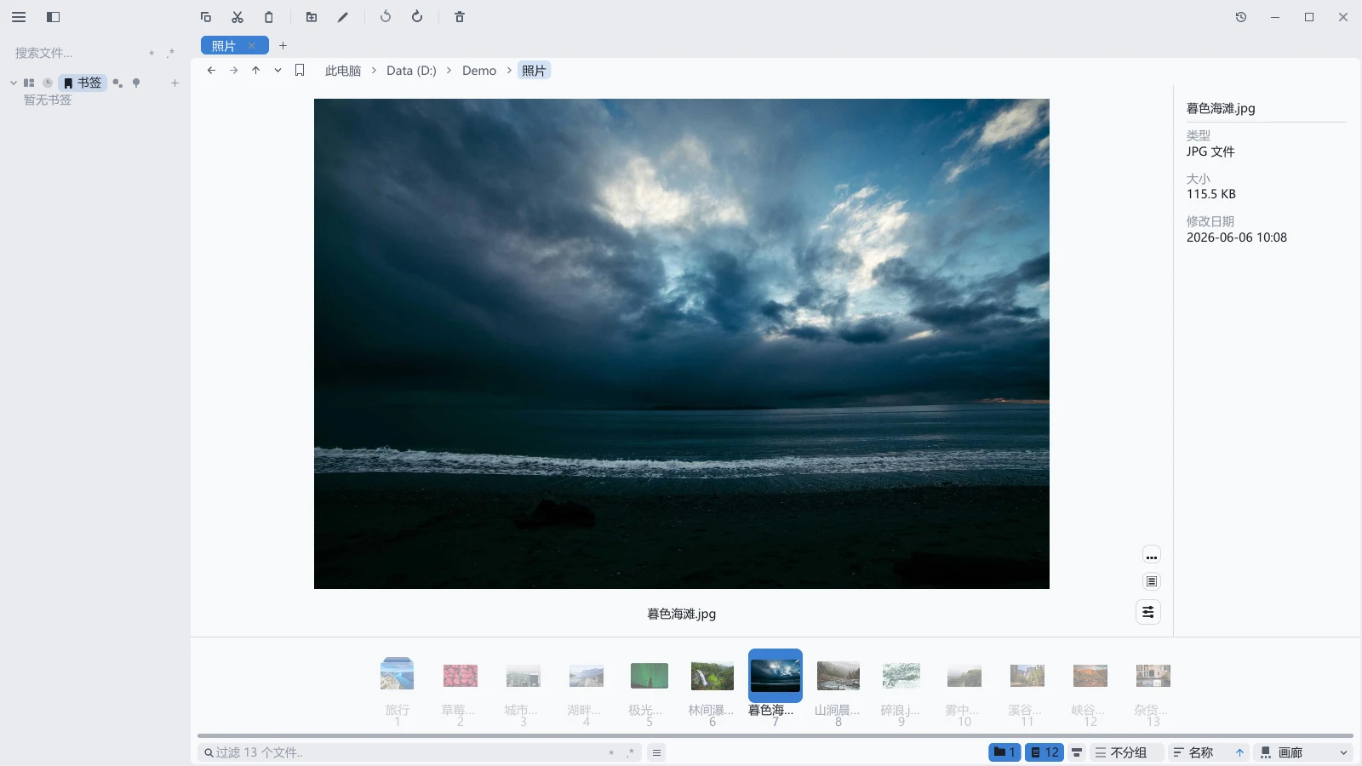The width and height of the screenshot is (1362, 766).
Task: Open the 不分组 grouping dropdown
Action: click(1125, 752)
